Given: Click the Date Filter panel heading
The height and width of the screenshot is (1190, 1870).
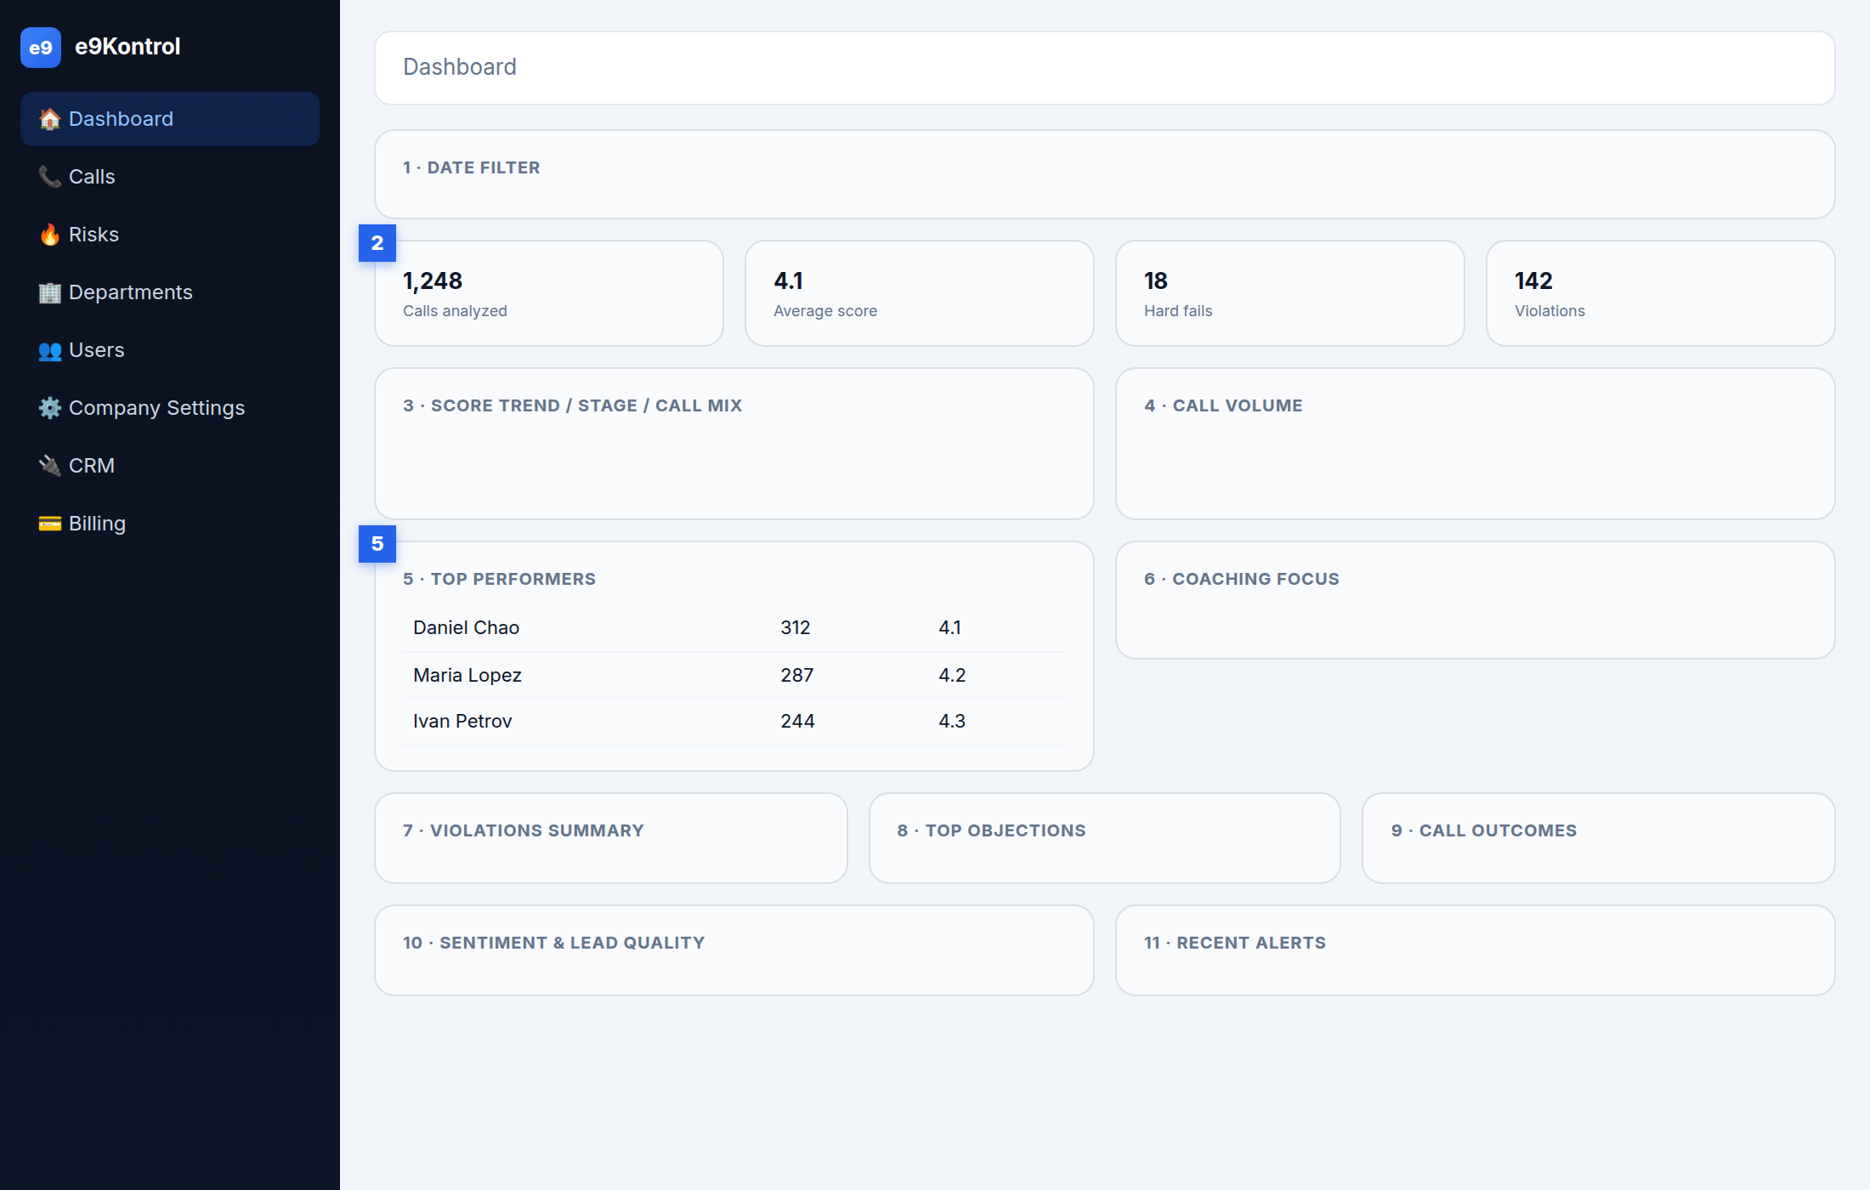Looking at the screenshot, I should (472, 167).
